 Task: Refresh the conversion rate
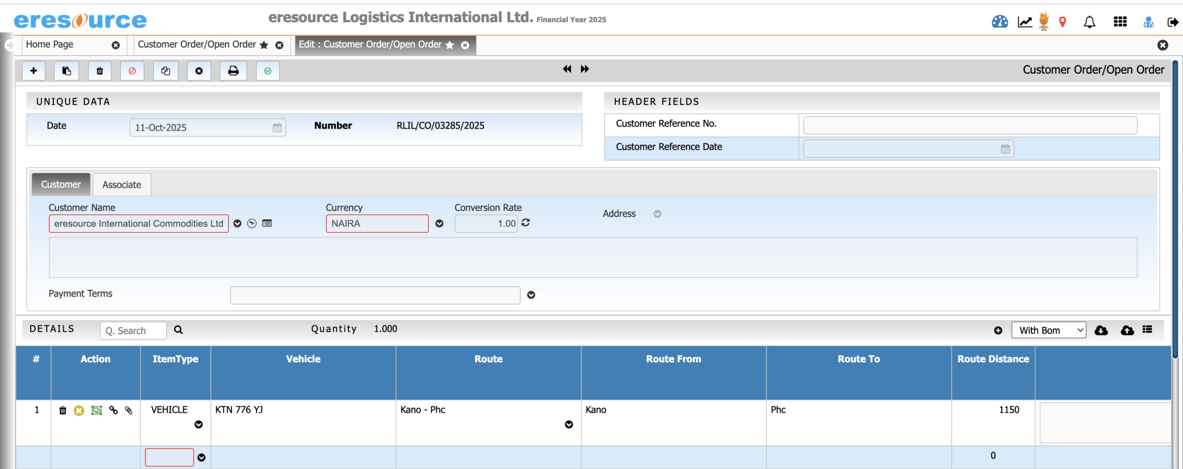(526, 223)
